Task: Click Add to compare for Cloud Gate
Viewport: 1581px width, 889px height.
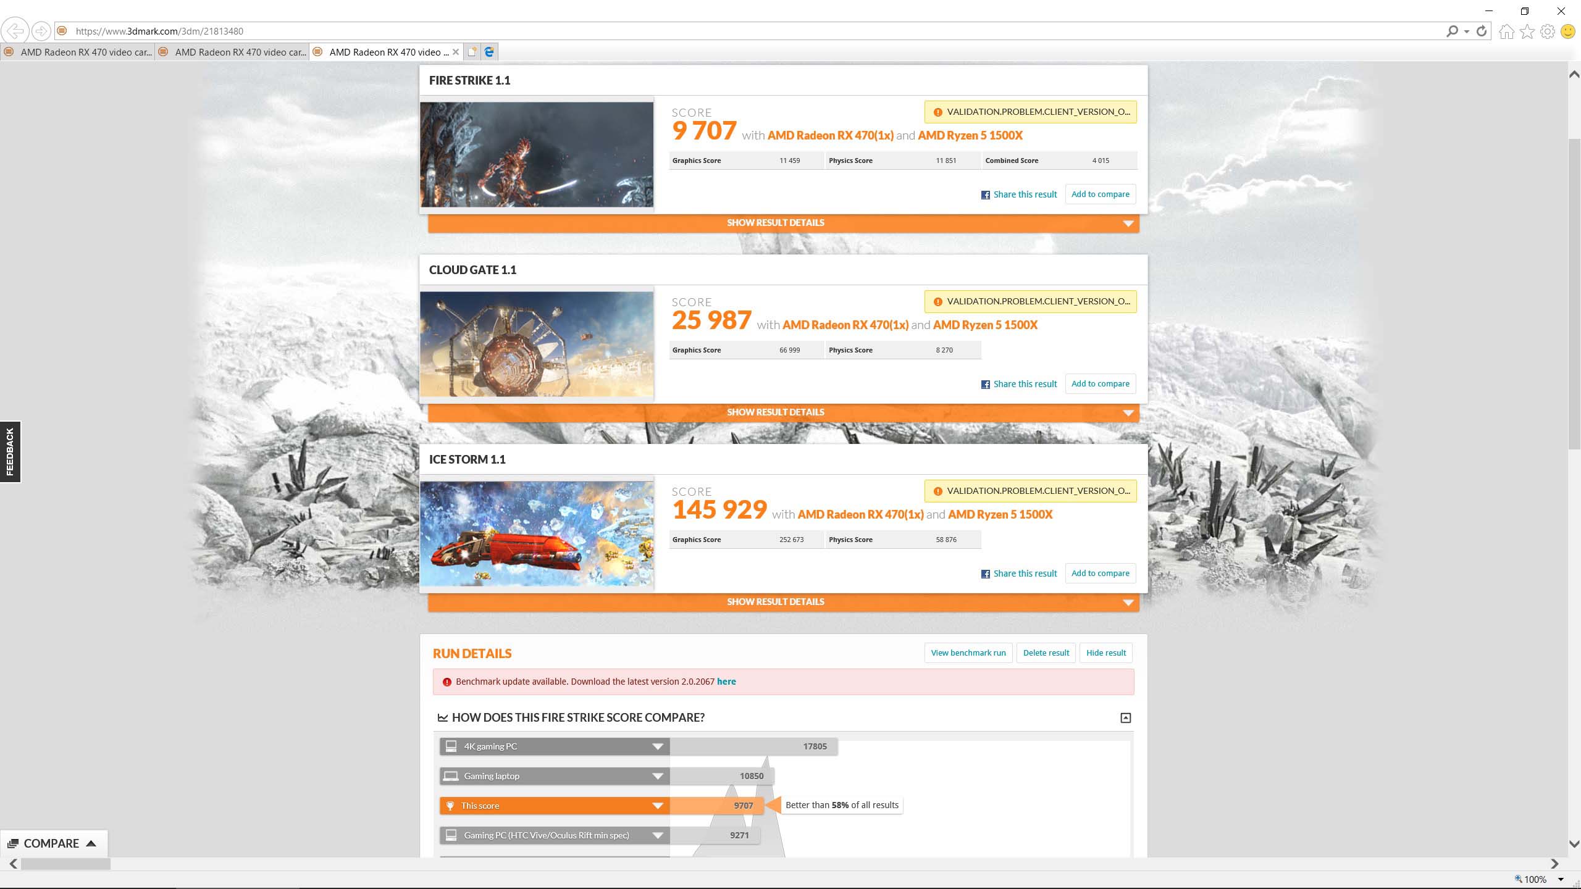Action: pos(1100,384)
